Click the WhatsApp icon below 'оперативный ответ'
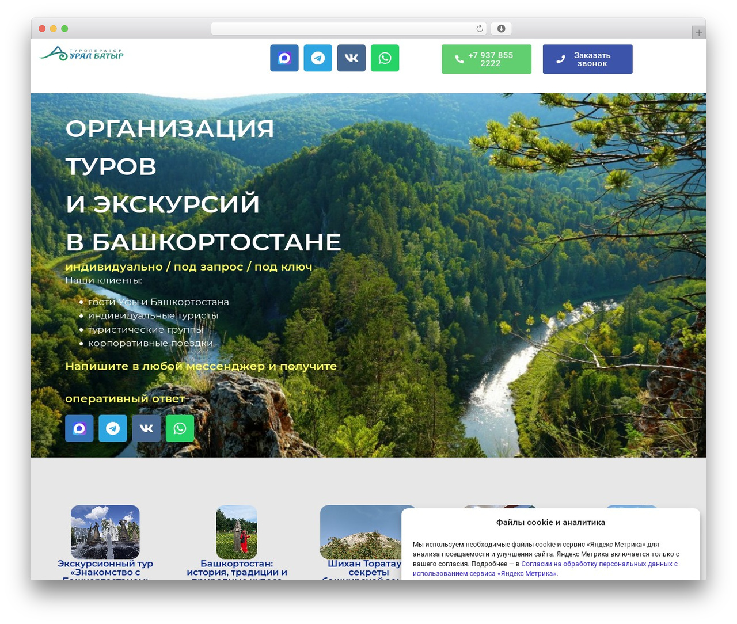 [180, 428]
